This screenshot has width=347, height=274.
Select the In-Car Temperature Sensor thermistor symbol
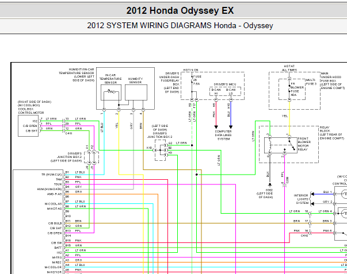pyautogui.click(x=111, y=92)
